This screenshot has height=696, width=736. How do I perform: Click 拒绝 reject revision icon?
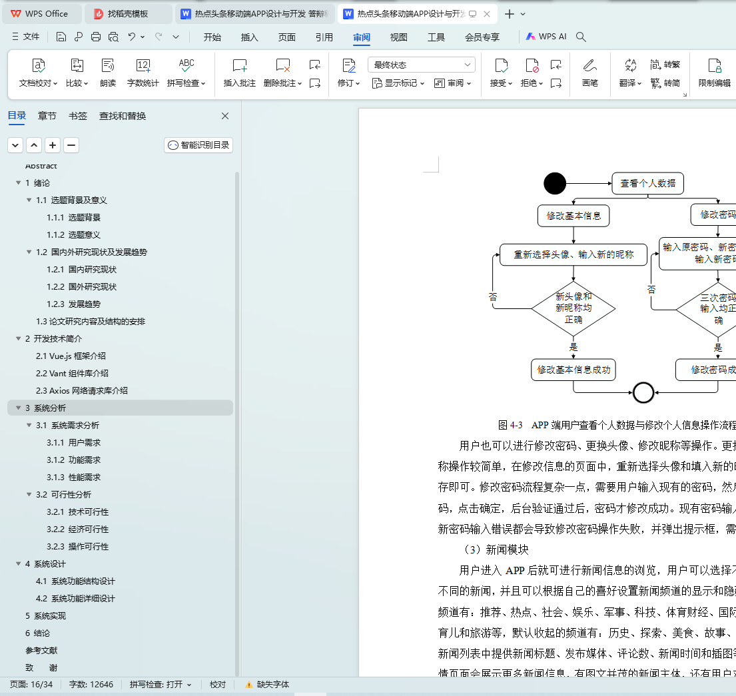coord(532,66)
